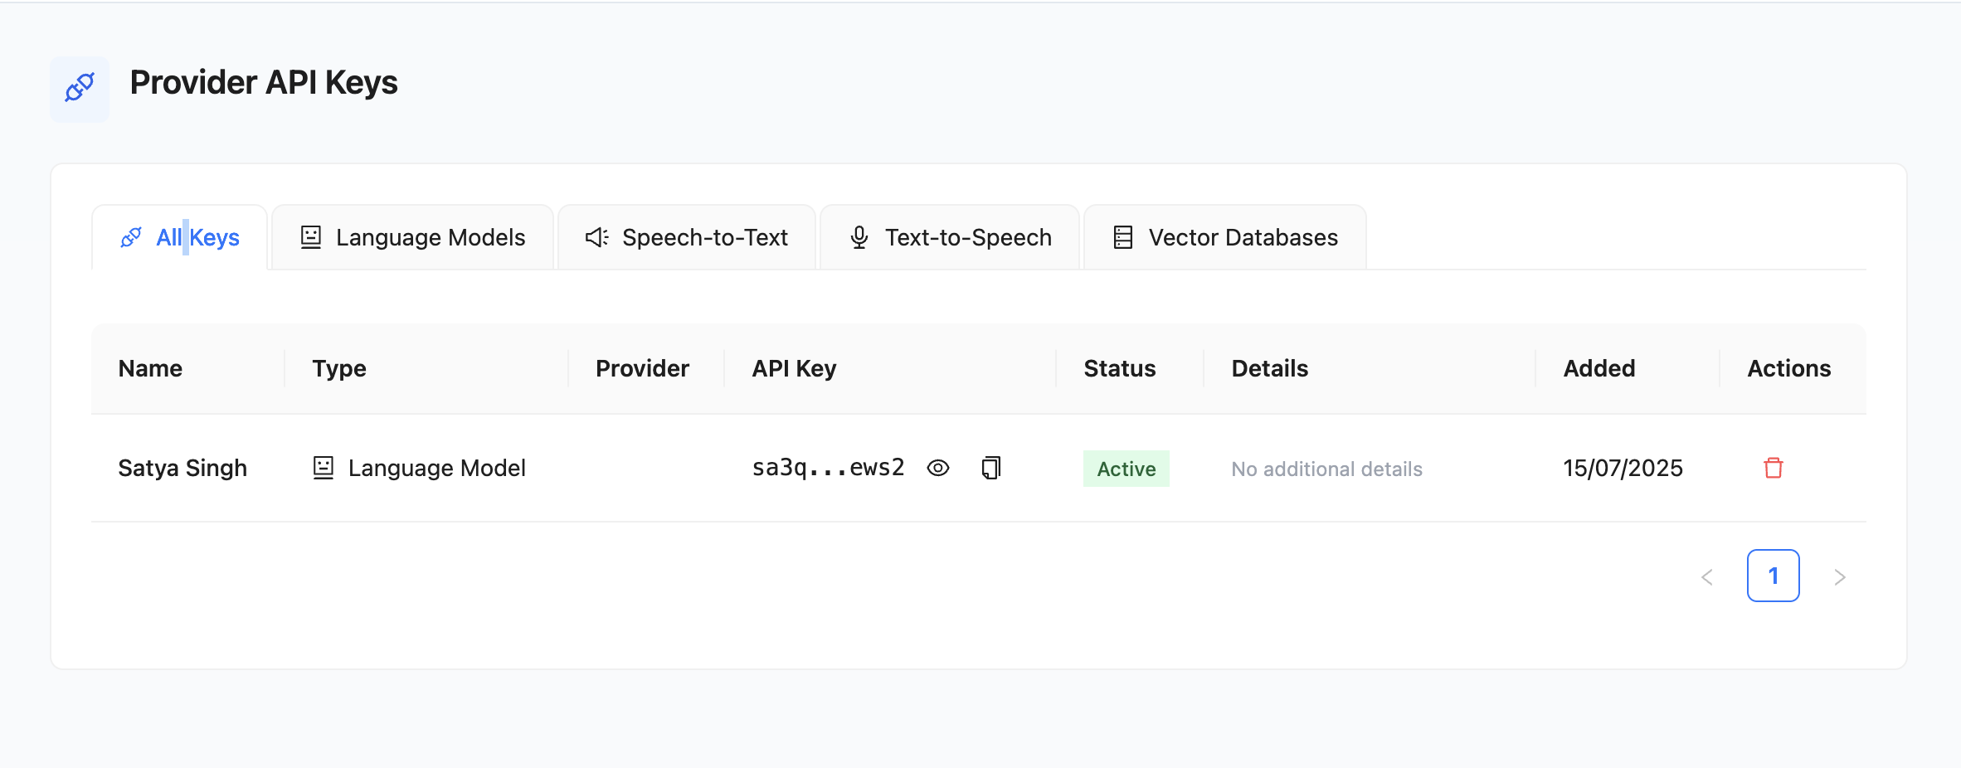
Task: Go to the next page arrow
Action: tap(1840, 576)
